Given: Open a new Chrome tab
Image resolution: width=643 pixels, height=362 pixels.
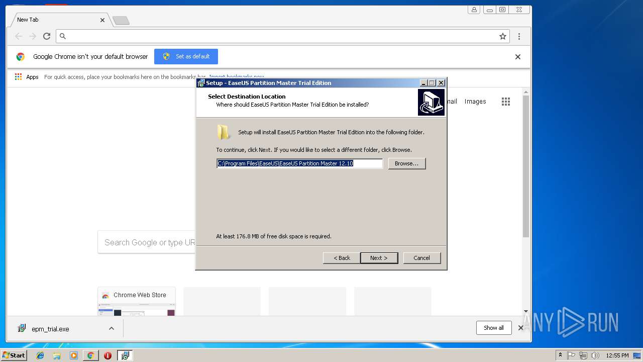Looking at the screenshot, I should coord(121,20).
